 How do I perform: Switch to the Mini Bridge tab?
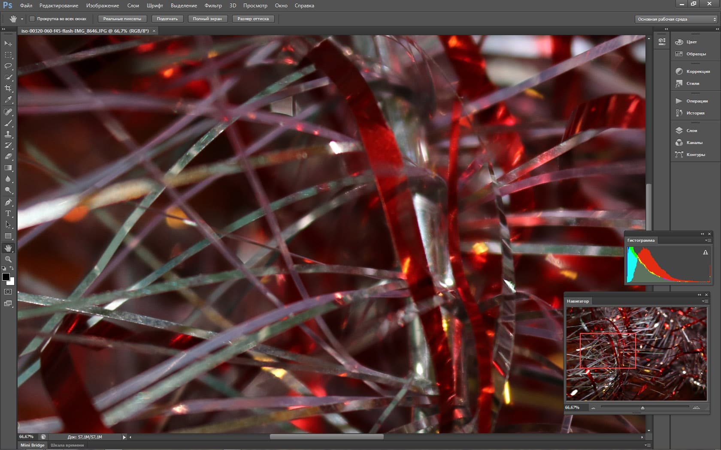click(33, 445)
